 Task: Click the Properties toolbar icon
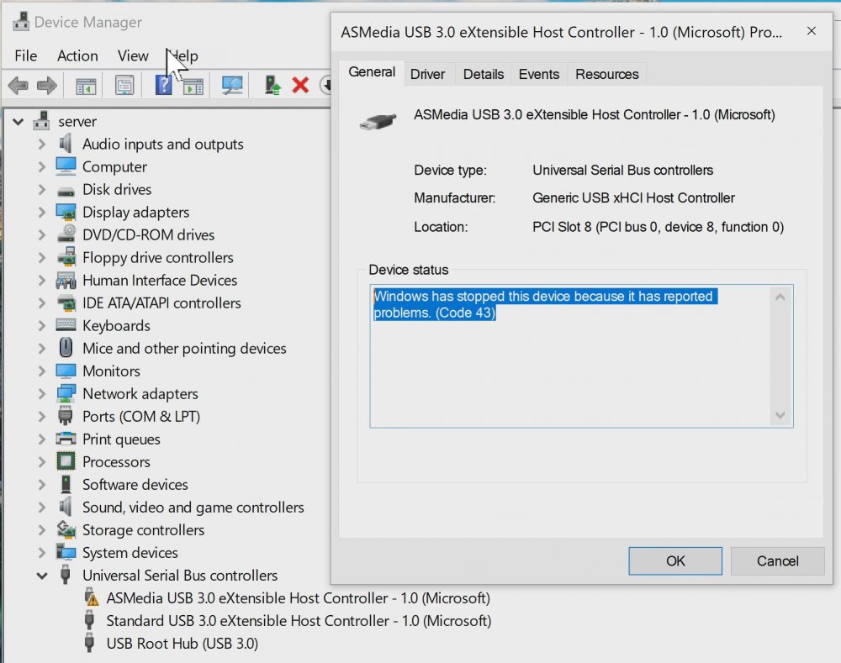tap(124, 85)
